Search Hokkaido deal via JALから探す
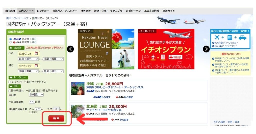The width and height of the screenshot is (256, 134). point(120,120)
